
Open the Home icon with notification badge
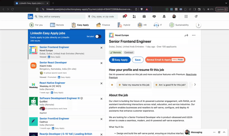(125, 16)
